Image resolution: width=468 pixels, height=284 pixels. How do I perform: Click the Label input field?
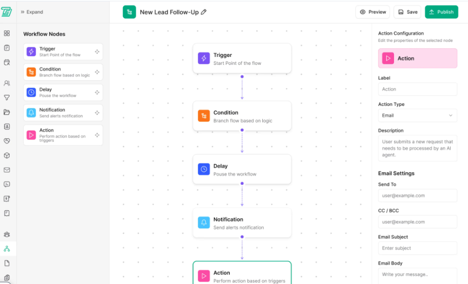417,89
